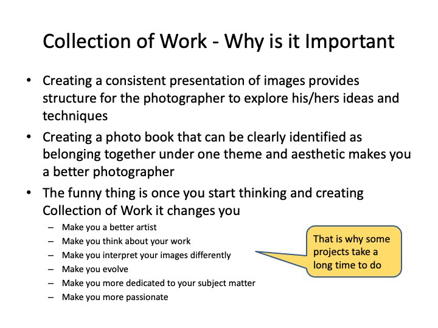Select the line 'Make you think about your work'
This screenshot has height=328, width=438.
pyautogui.click(x=127, y=241)
